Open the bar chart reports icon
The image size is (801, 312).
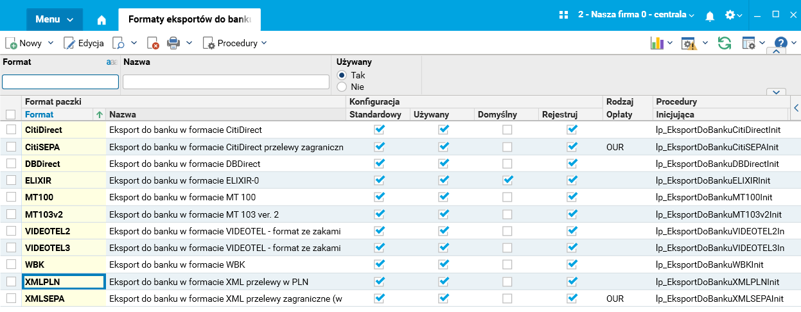click(x=656, y=44)
